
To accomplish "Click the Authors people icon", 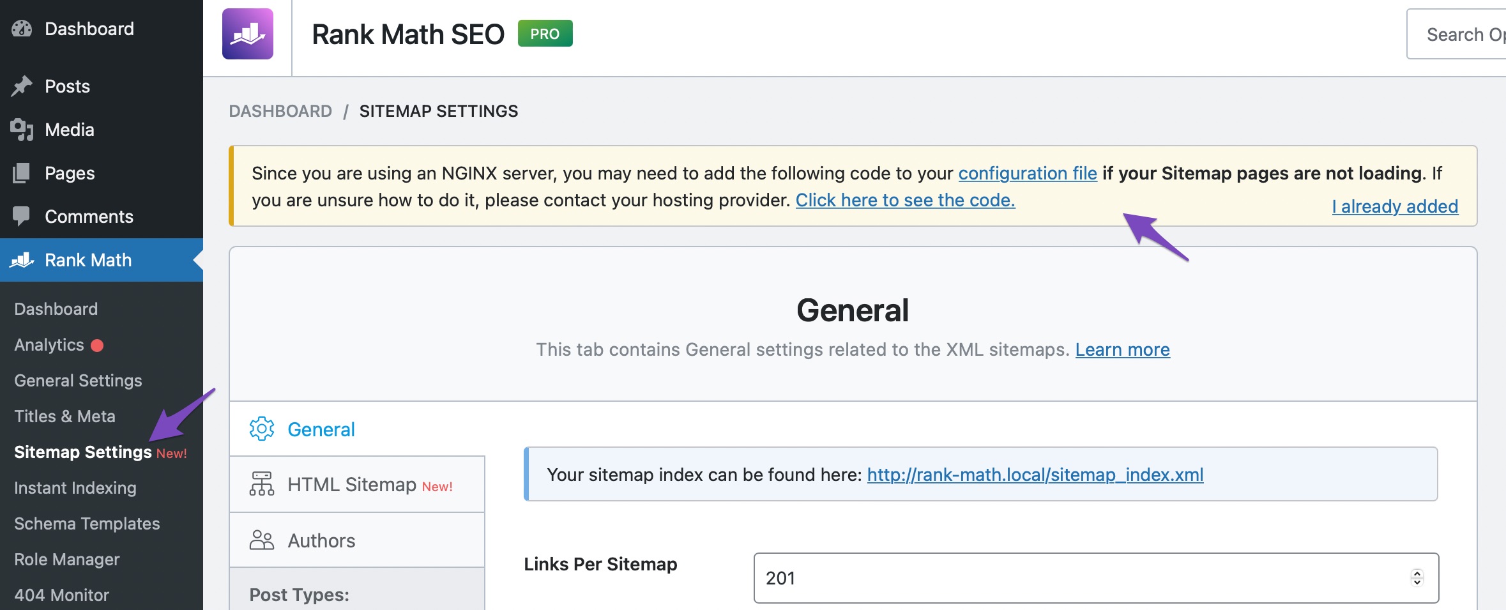I will pos(262,540).
